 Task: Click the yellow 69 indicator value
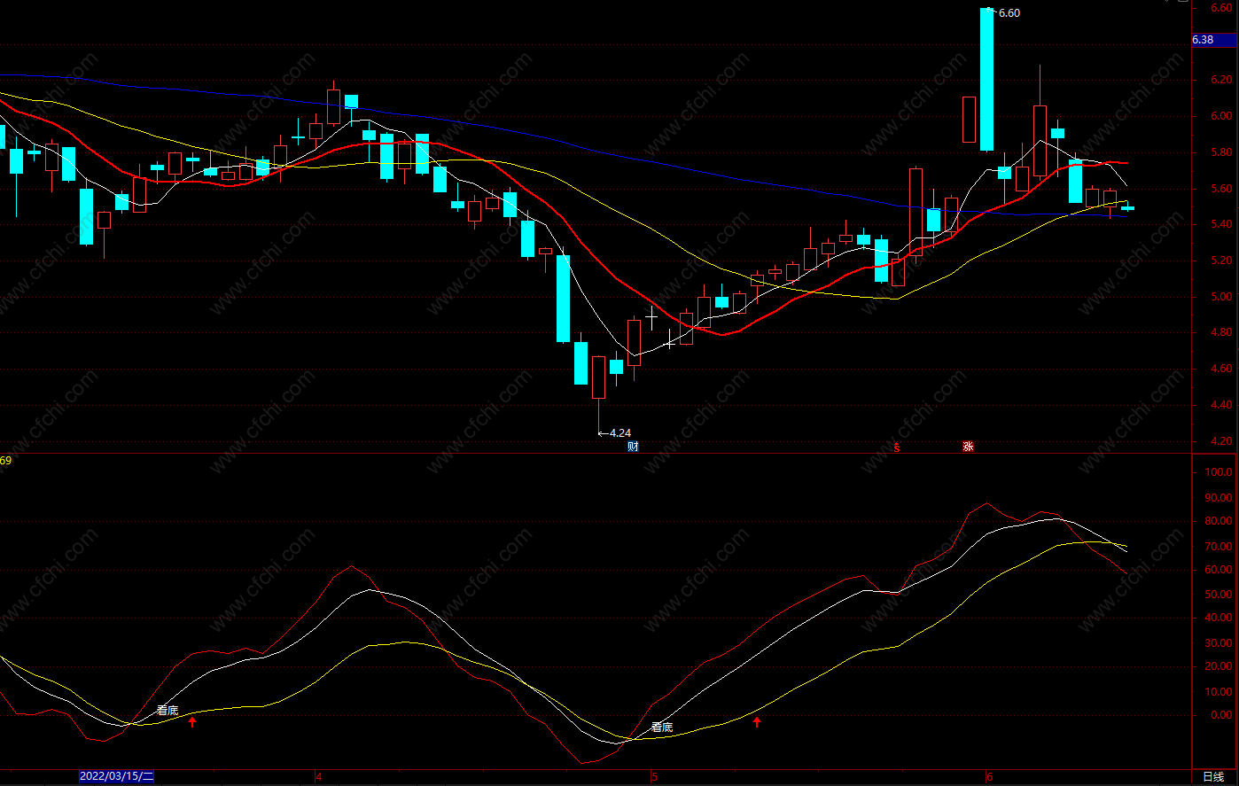5,460
